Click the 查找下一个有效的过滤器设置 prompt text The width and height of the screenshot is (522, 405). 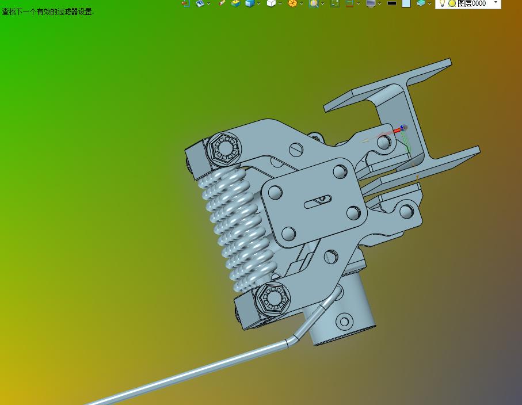48,12
